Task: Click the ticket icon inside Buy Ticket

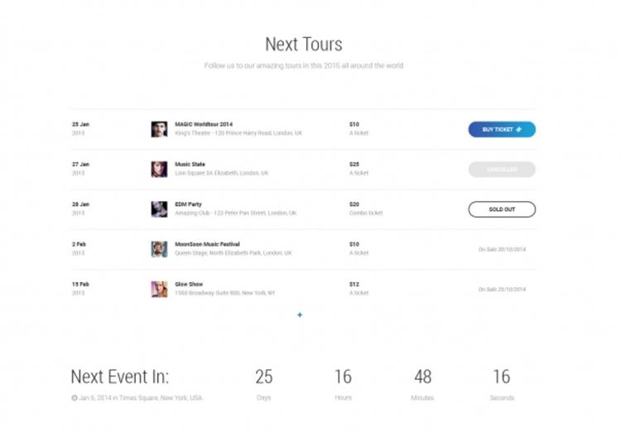Action: pos(519,129)
